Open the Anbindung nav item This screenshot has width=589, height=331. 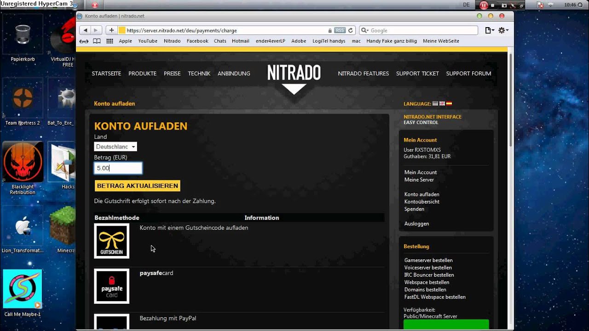(x=234, y=74)
